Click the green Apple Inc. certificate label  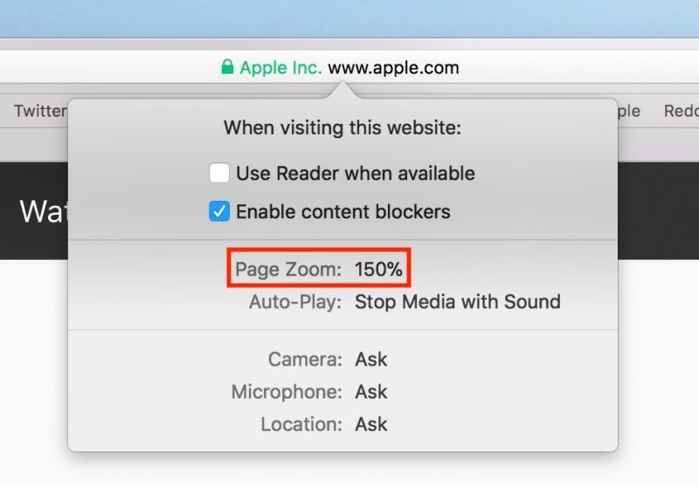(280, 67)
